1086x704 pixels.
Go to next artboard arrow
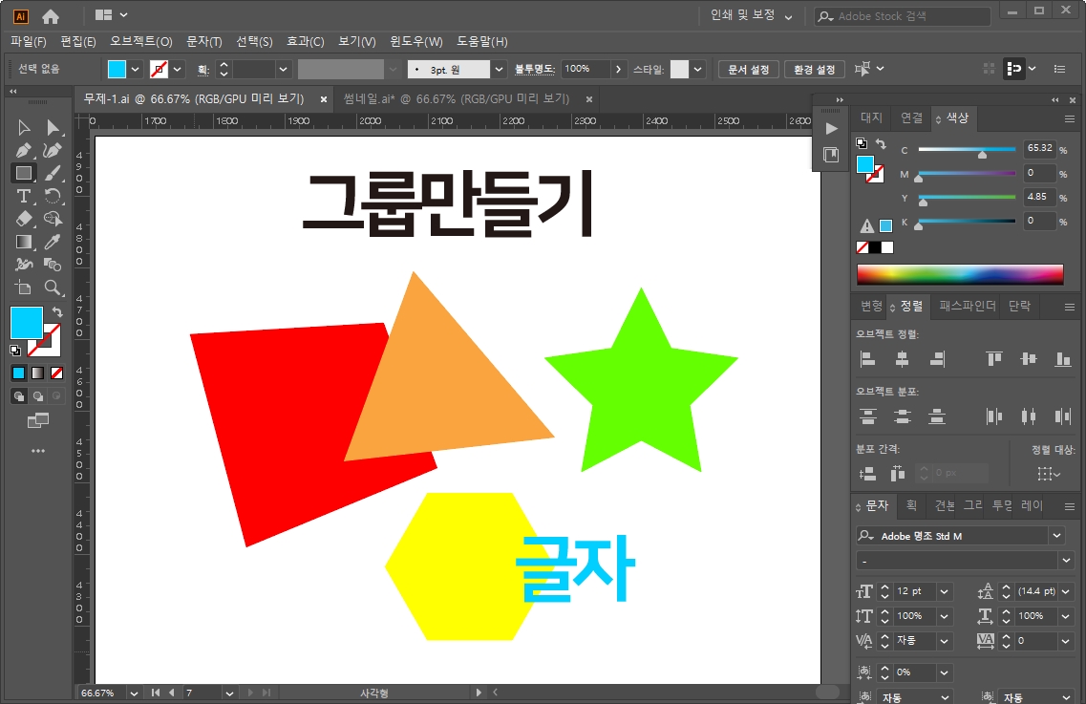coord(250,693)
